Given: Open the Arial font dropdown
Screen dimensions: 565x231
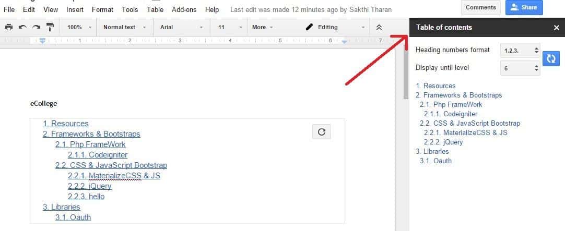Looking at the screenshot, I should coord(181,27).
